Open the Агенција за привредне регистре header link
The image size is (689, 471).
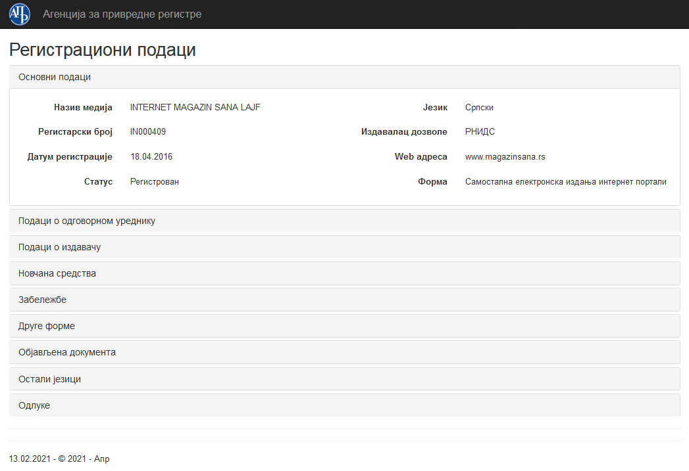(x=122, y=14)
